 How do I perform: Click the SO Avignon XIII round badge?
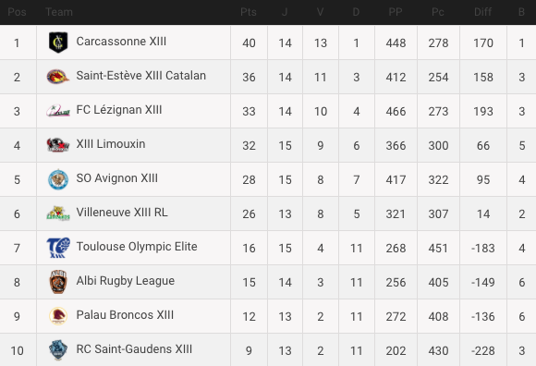tap(58, 179)
